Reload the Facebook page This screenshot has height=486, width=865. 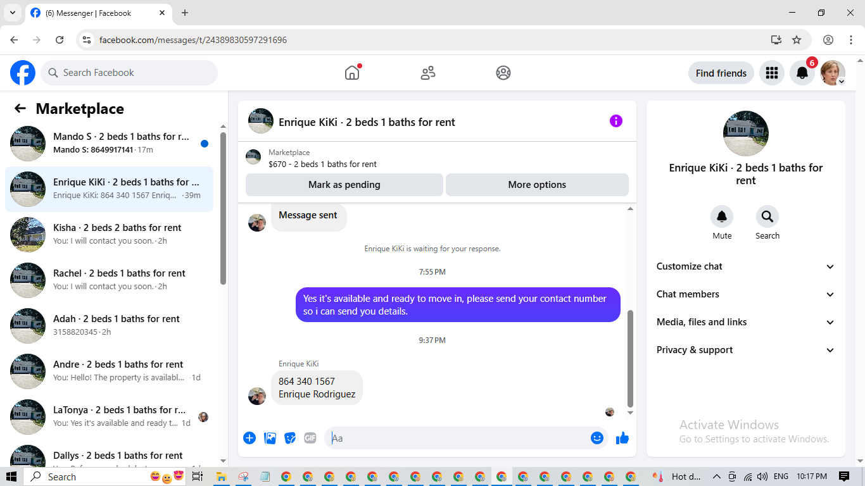pyautogui.click(x=60, y=40)
